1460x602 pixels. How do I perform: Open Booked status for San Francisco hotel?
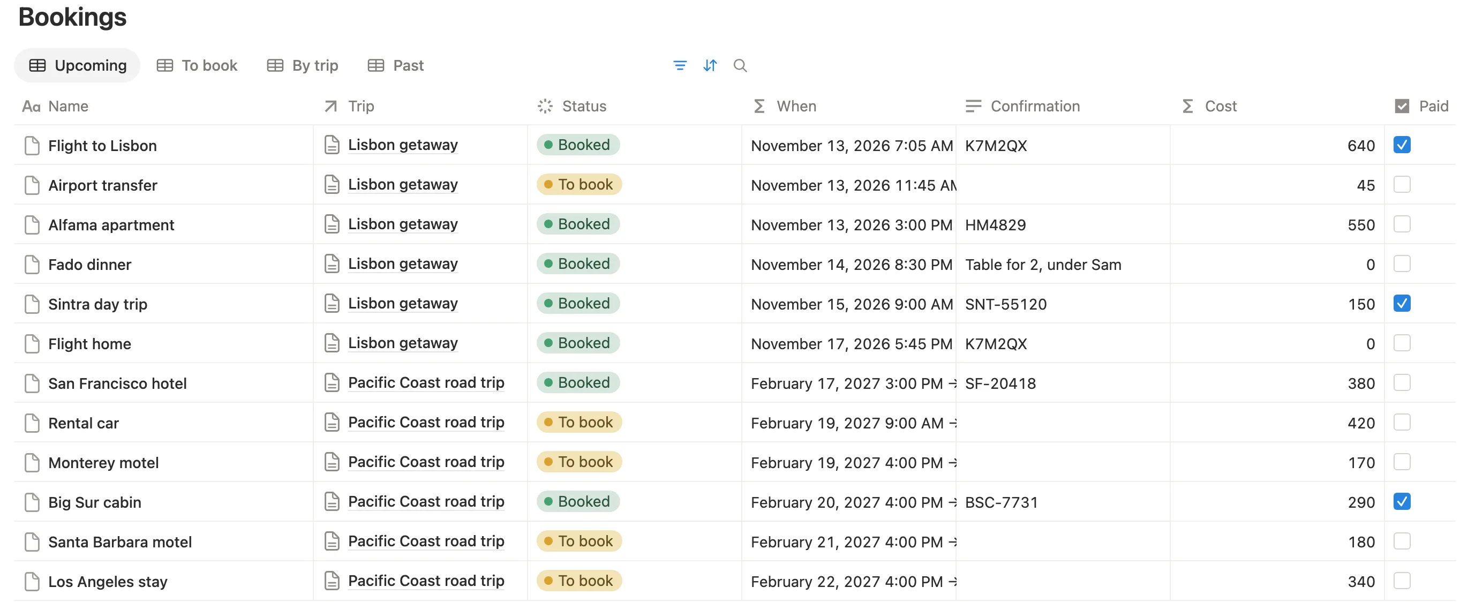coord(578,382)
